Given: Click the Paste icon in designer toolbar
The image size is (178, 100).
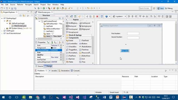Looking at the screenshot, I should pos(94,16).
